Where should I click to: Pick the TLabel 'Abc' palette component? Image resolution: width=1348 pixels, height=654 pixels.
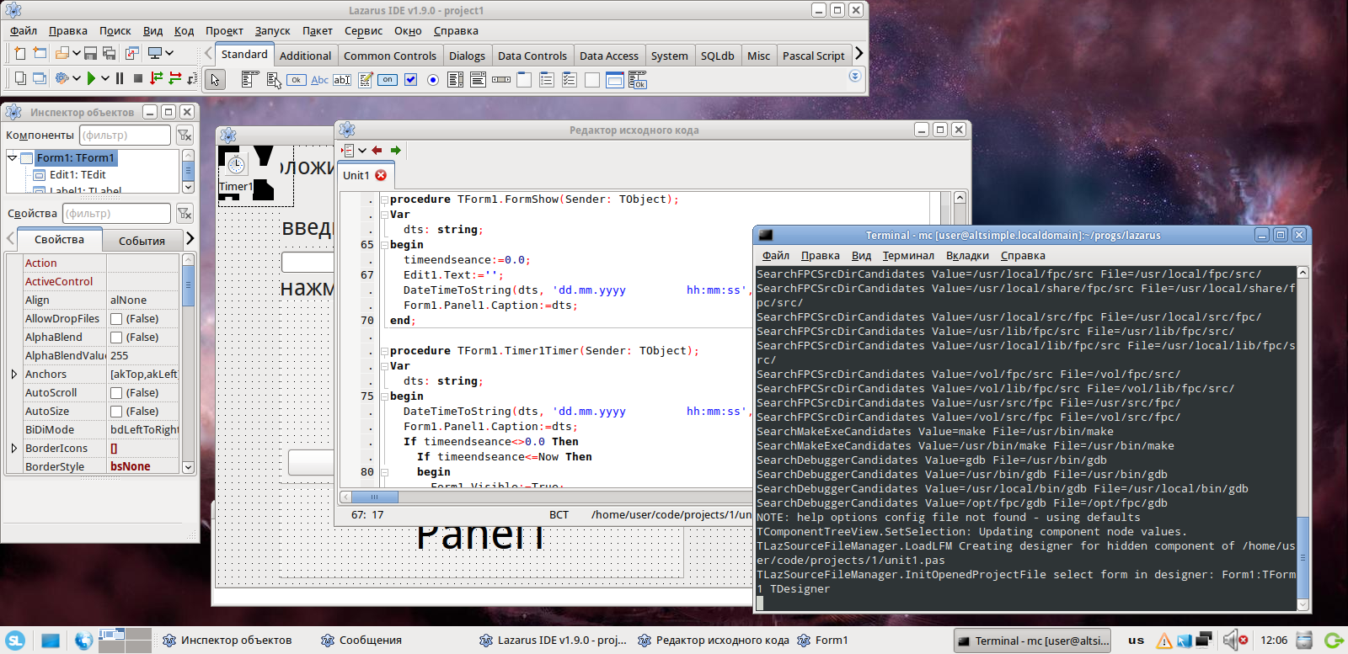click(x=319, y=80)
